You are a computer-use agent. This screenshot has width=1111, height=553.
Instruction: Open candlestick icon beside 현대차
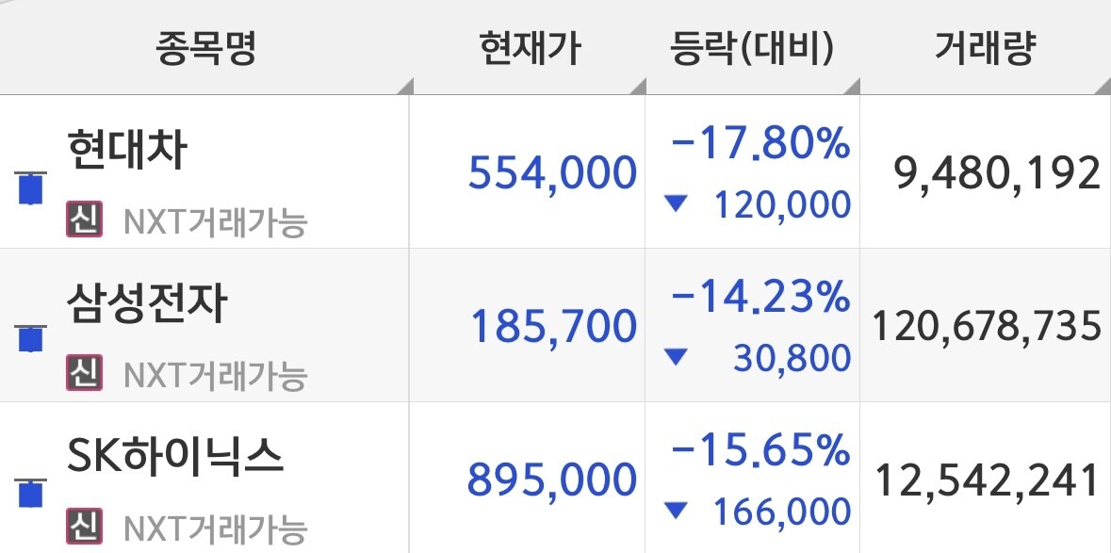tap(30, 187)
